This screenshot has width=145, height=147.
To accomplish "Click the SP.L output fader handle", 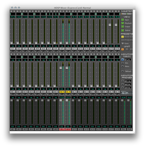I will tap(61, 100).
